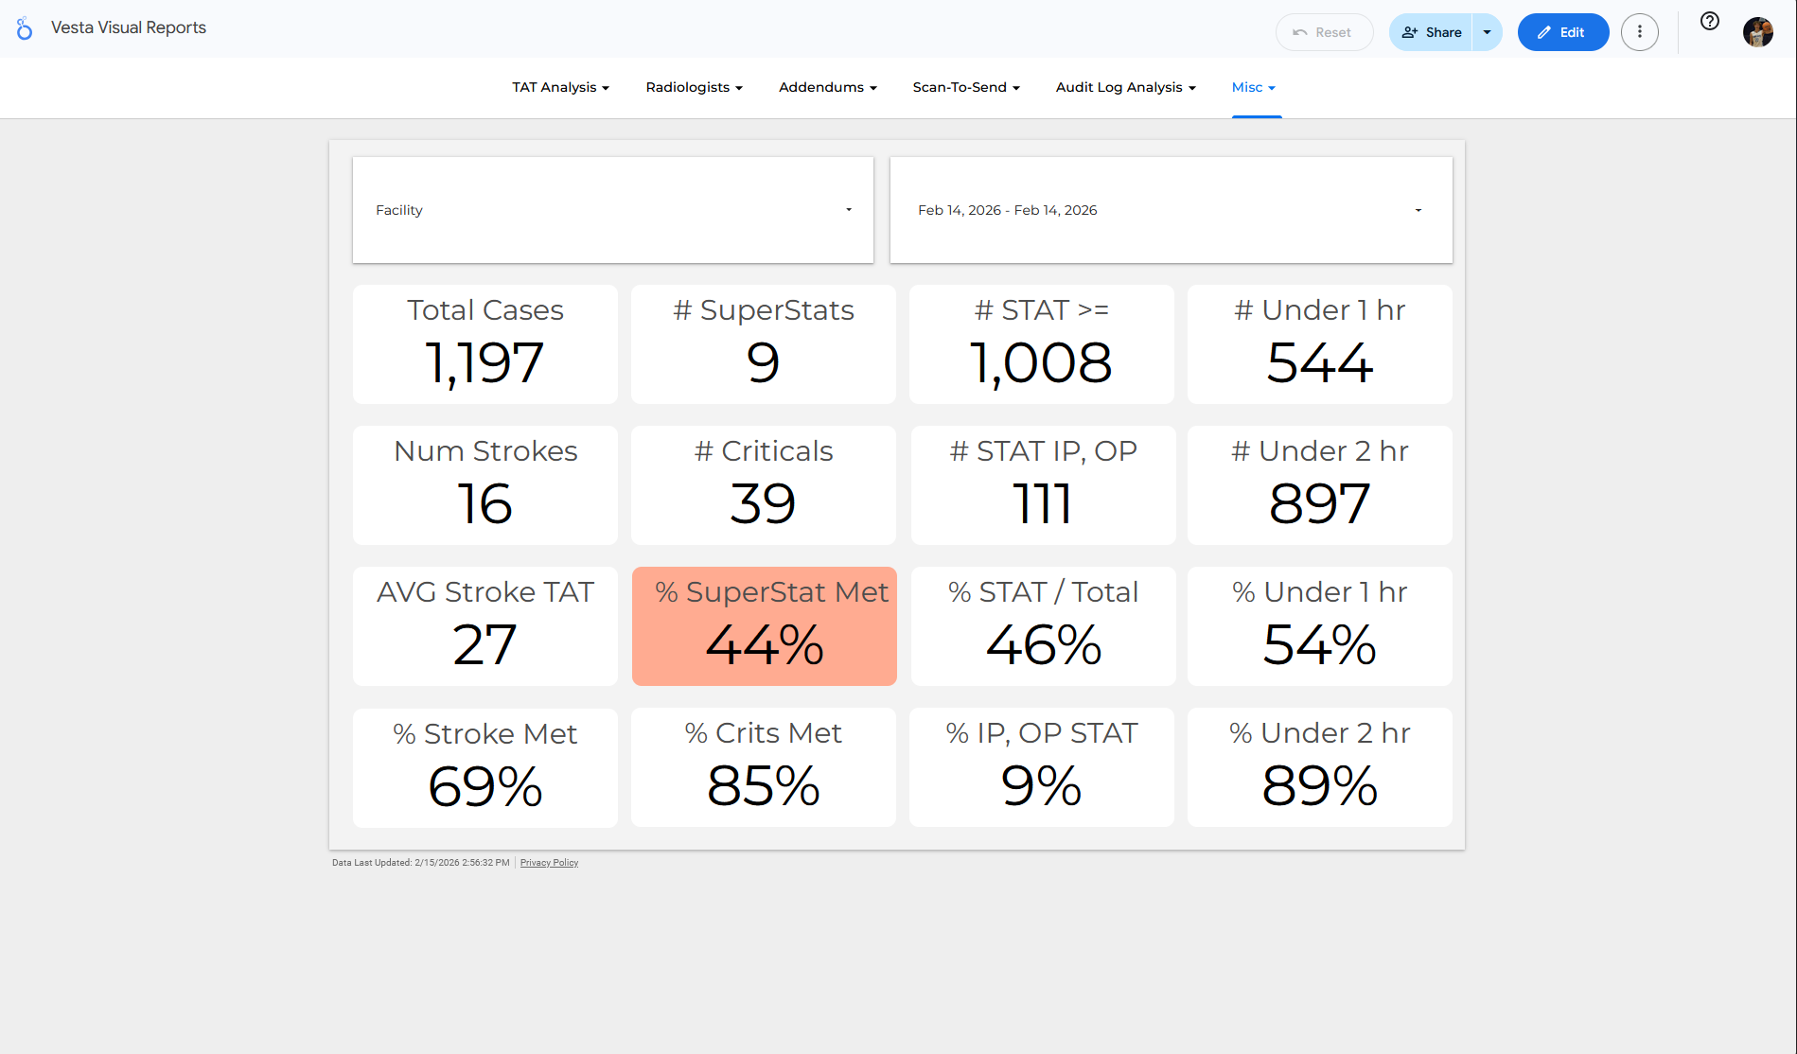
Task: Click the user profile avatar
Action: point(1757,31)
